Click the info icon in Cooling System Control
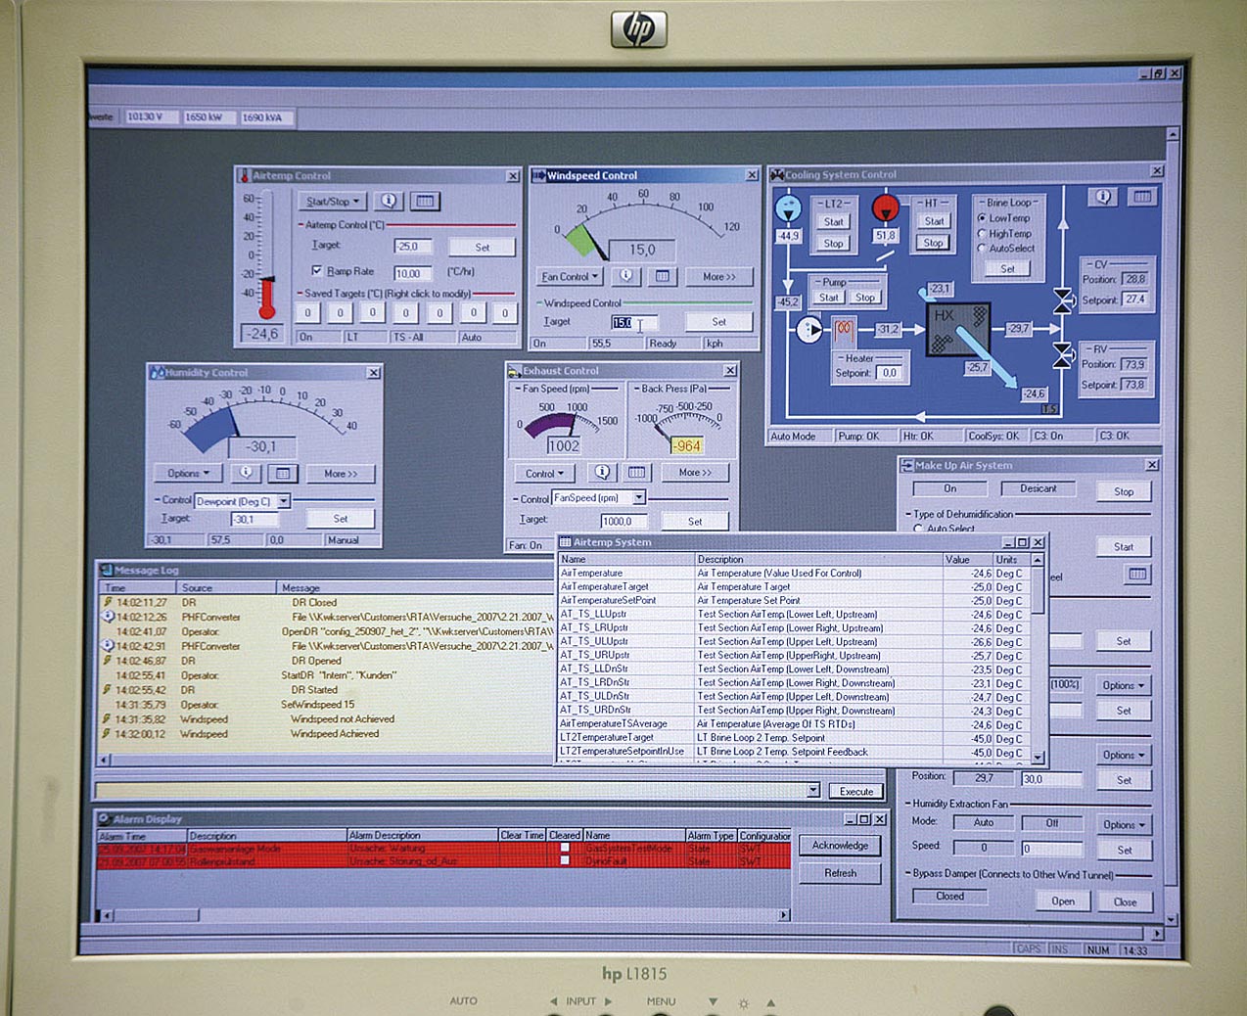The image size is (1247, 1016). point(1103,197)
